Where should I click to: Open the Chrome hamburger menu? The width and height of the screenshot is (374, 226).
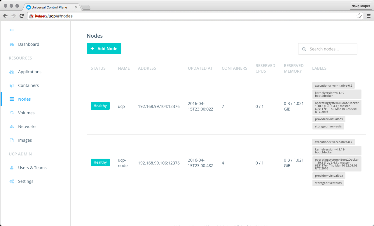368,16
